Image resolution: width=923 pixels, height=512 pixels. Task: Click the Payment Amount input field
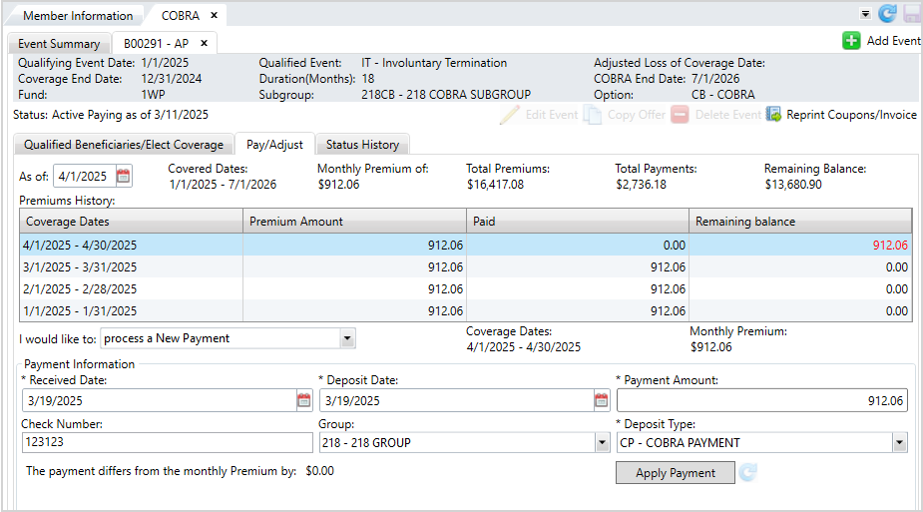click(x=761, y=401)
